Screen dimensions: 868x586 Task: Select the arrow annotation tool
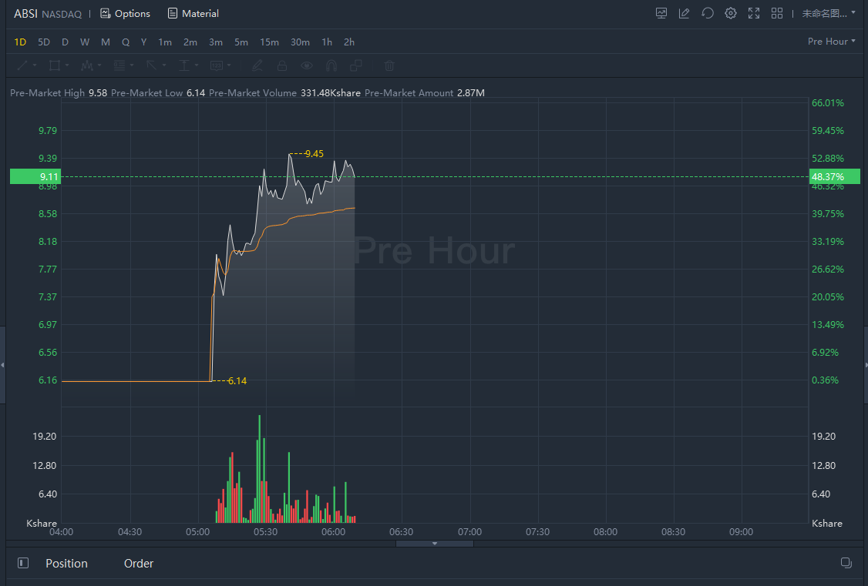(151, 65)
